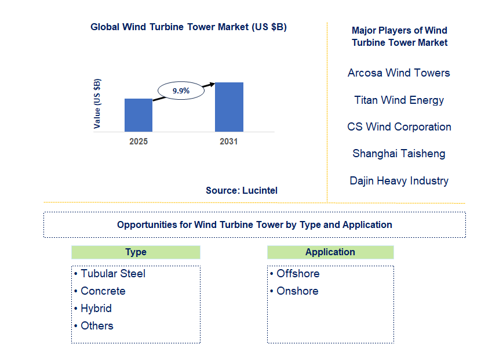The height and width of the screenshot is (355, 503).
Task: Click the 2025 blue bar
Action: point(138,115)
